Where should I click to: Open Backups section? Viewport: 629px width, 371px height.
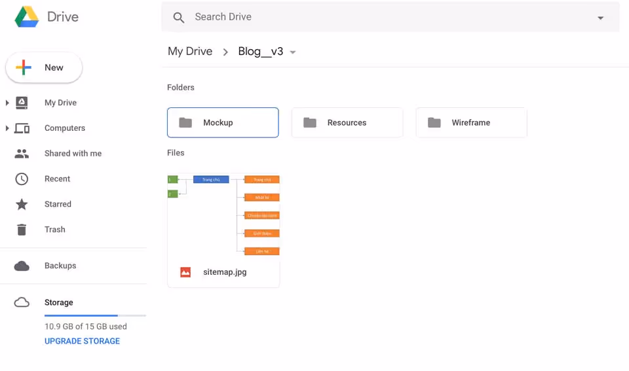60,266
